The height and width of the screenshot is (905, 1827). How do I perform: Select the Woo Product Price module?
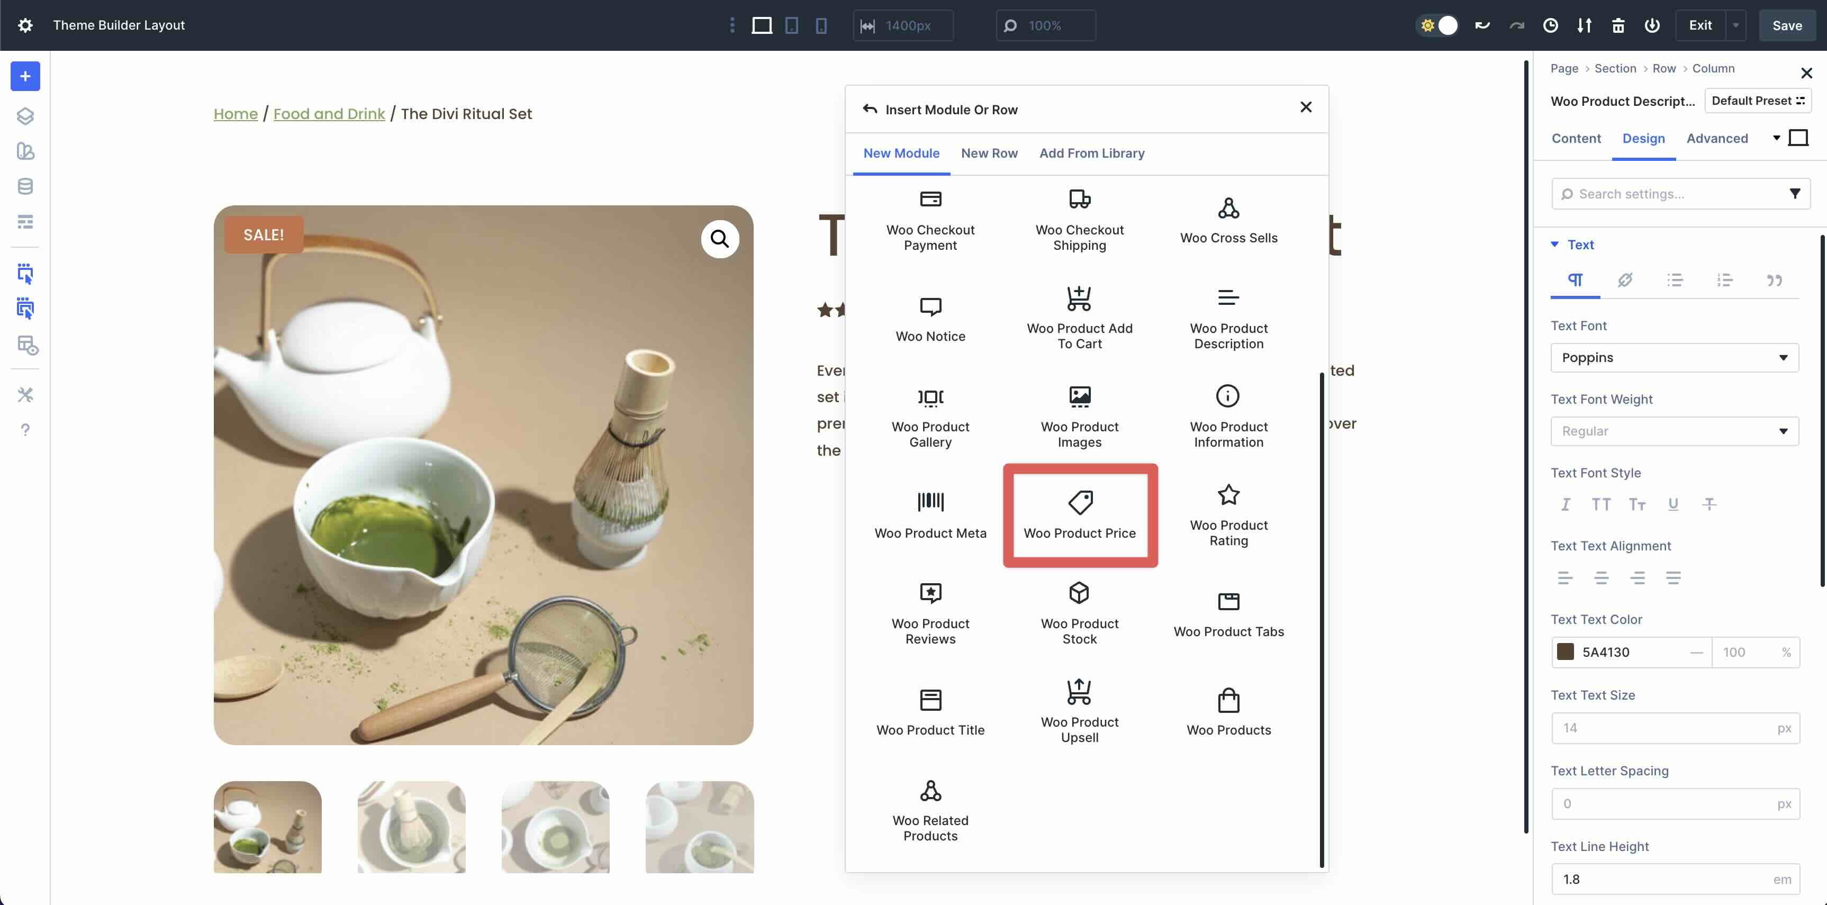(x=1080, y=515)
